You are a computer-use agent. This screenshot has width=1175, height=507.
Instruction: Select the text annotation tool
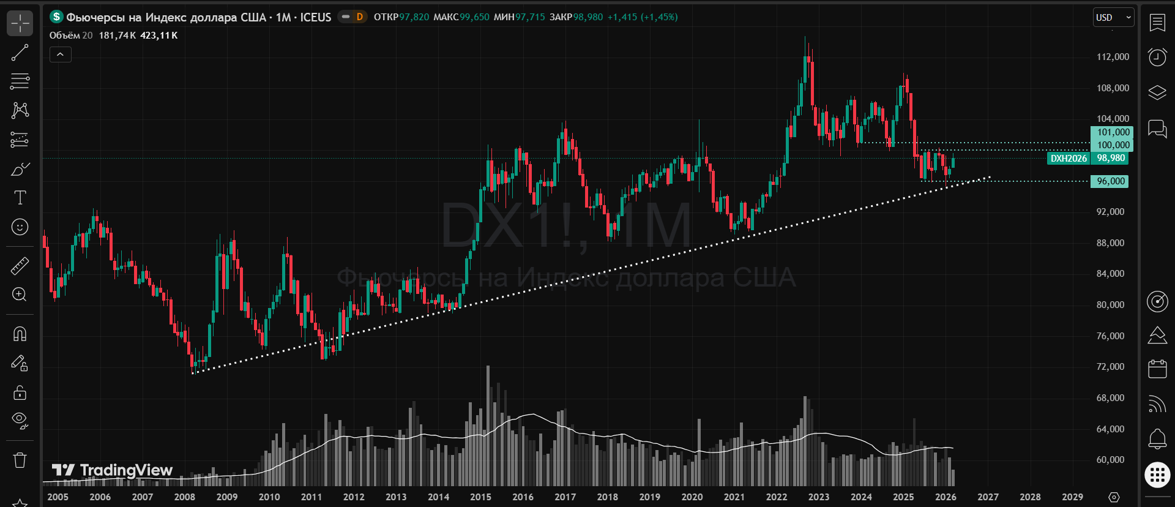coord(20,198)
